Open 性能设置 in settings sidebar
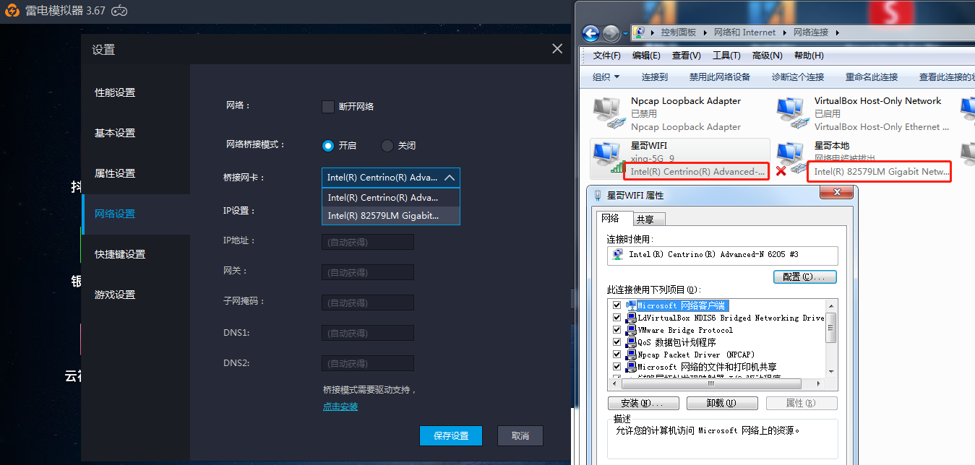This screenshot has height=465, width=975. click(x=115, y=92)
